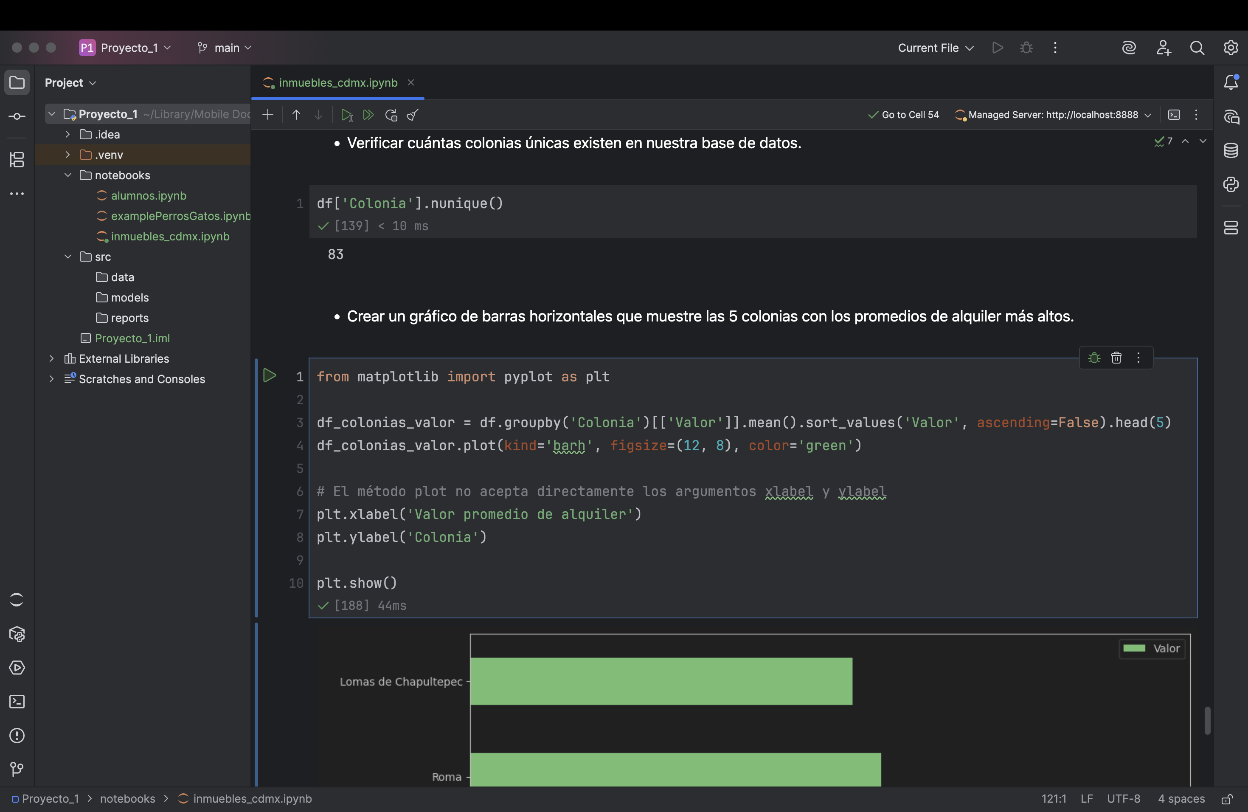Image resolution: width=1248 pixels, height=812 pixels.
Task: Collapse the notebooks folder
Action: pos(67,175)
